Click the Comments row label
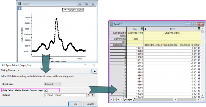Viewport: 206px width, 107px height. (118, 39)
